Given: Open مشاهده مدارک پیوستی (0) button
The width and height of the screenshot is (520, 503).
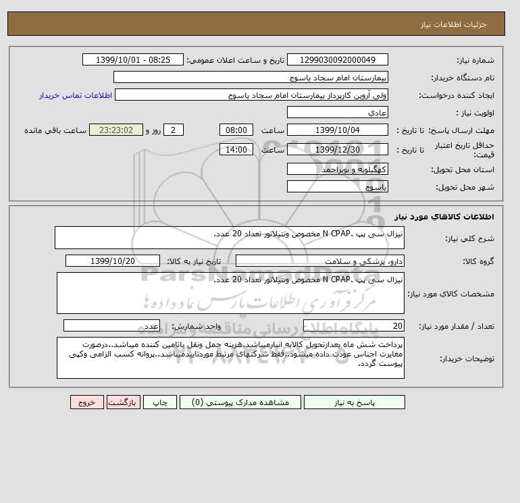Looking at the screenshot, I should click(x=240, y=402).
